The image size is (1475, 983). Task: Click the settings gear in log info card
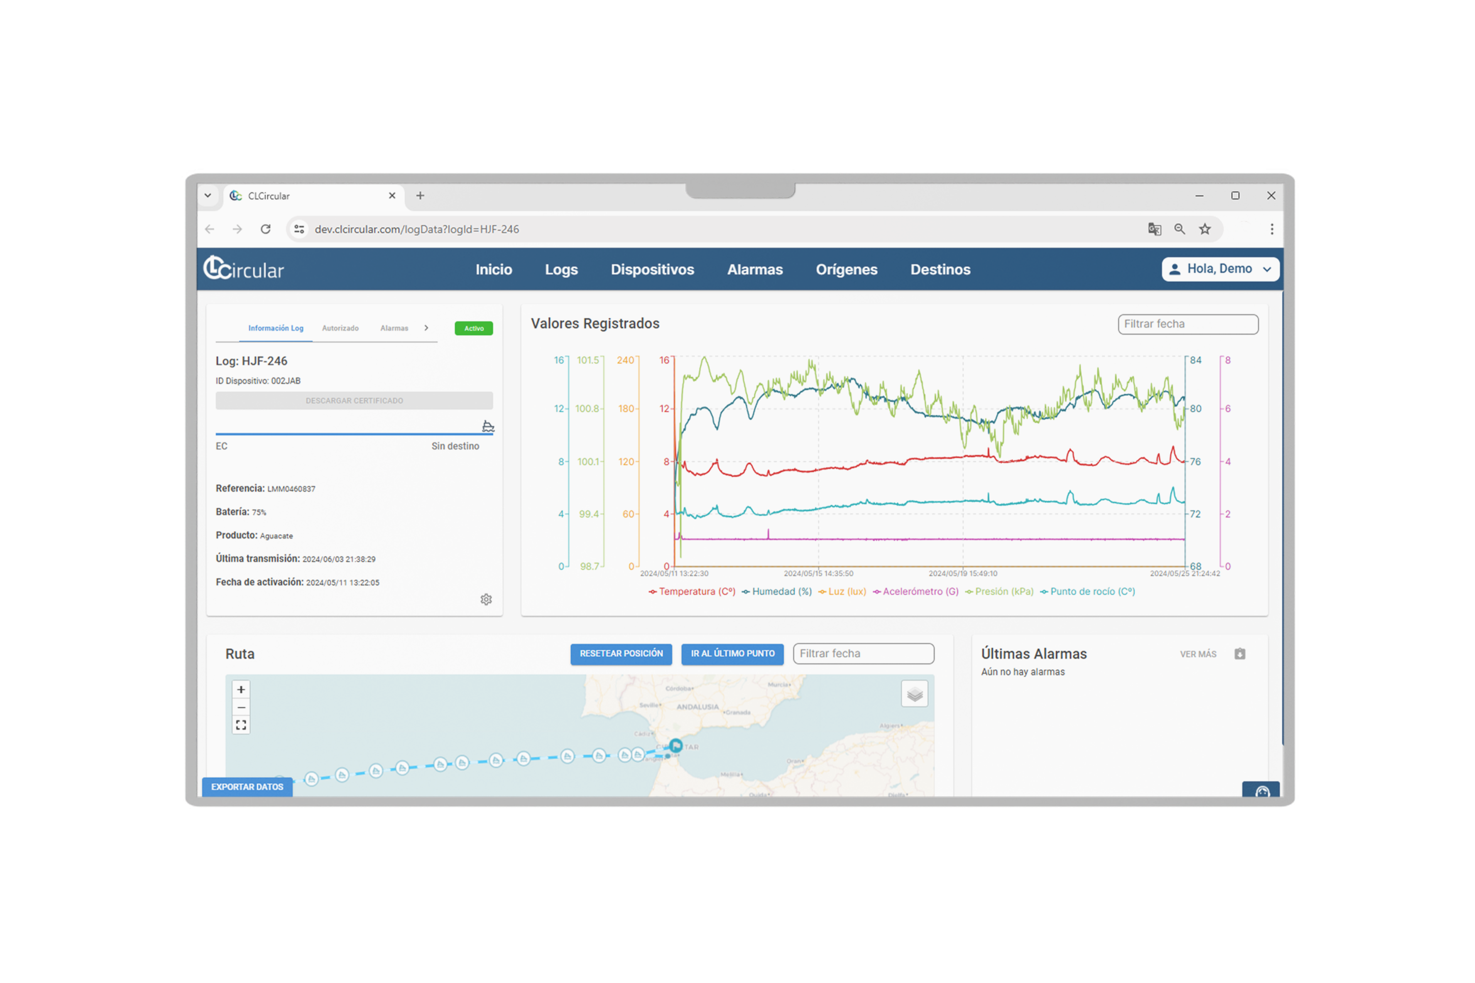coord(486,599)
